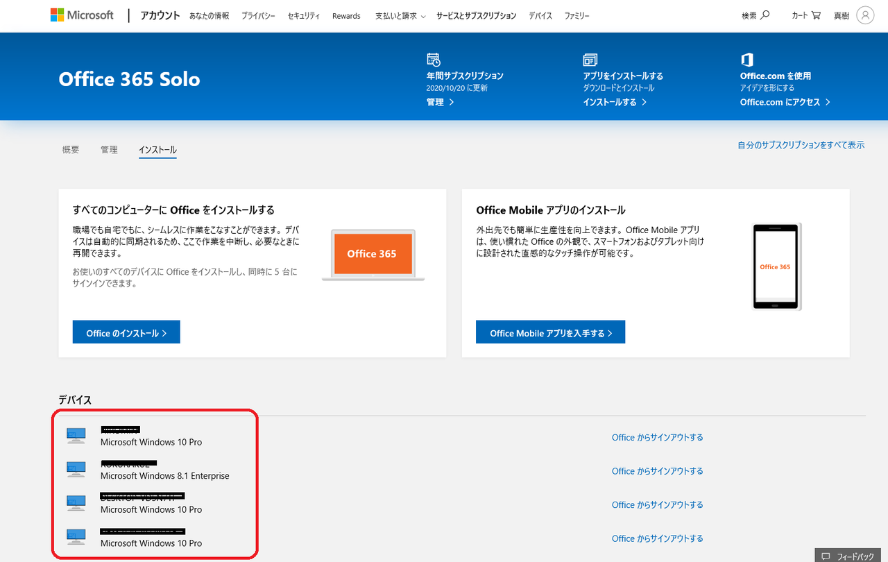Click the Windows 8.1 Enterprise device icon
This screenshot has width=888, height=562.
(76, 470)
